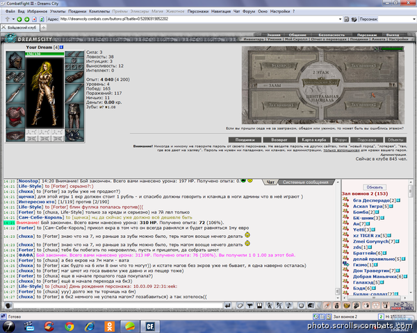
Task: Open Odnoklassniki orange icon in taskbar
Action: 109,326
